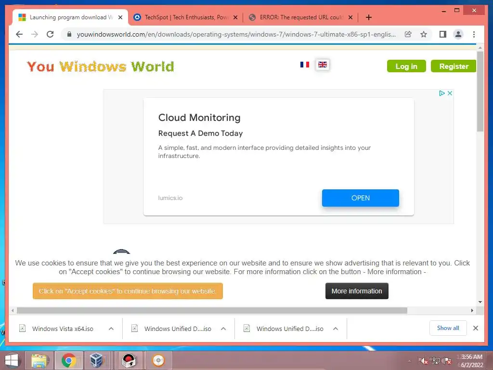Screen dimensions: 493x370
Task: Accept cookies with the orange button
Action: pos(128,291)
